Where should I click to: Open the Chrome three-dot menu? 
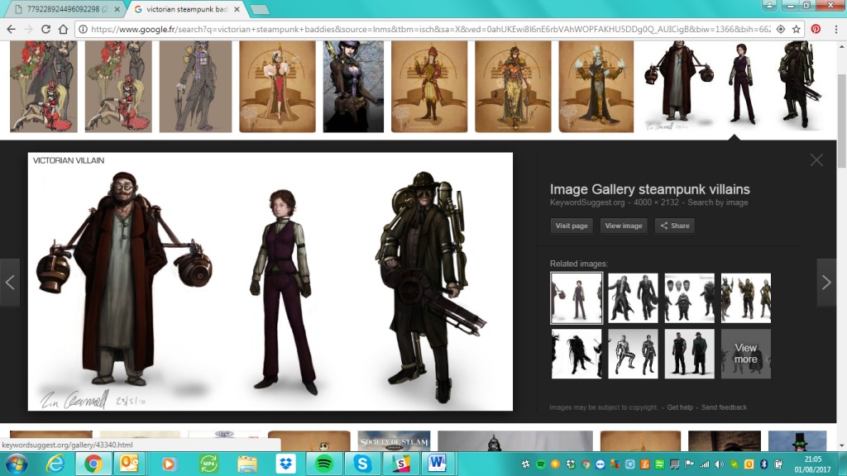tap(835, 29)
